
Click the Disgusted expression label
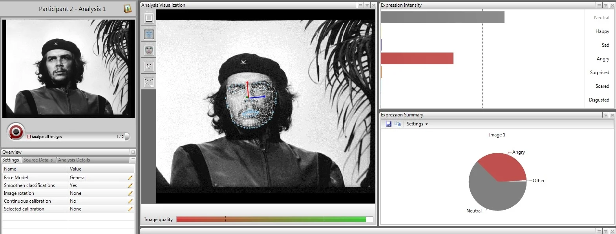(x=599, y=100)
